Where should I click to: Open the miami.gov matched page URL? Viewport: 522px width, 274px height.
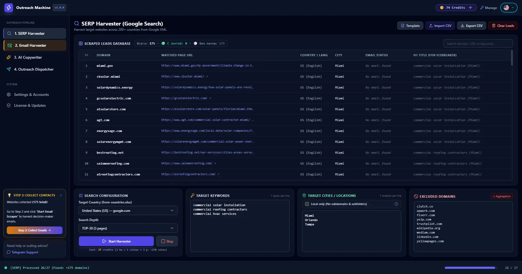coord(207,66)
